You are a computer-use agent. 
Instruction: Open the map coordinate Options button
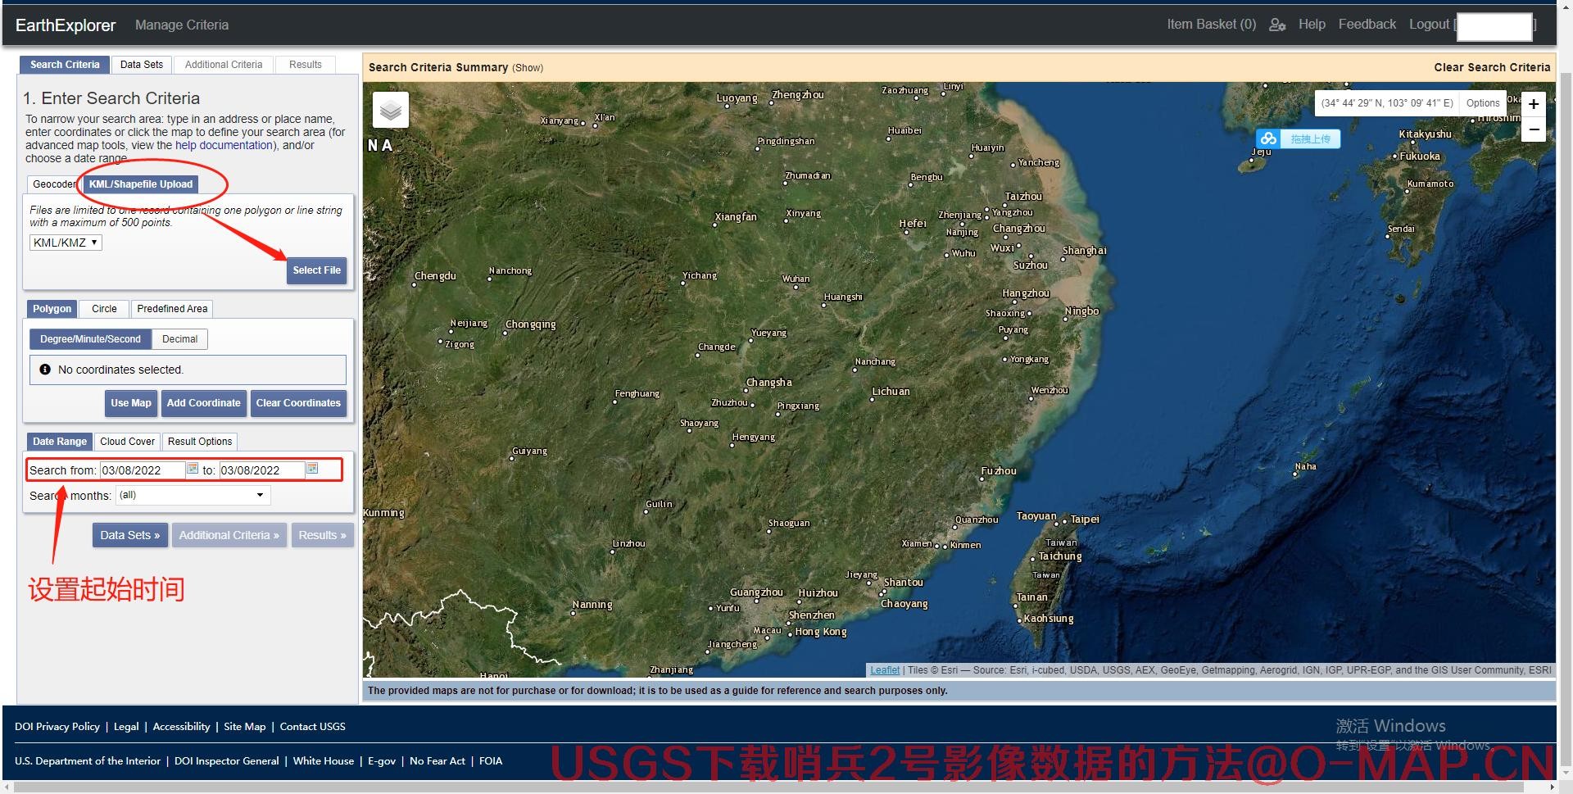tap(1482, 103)
